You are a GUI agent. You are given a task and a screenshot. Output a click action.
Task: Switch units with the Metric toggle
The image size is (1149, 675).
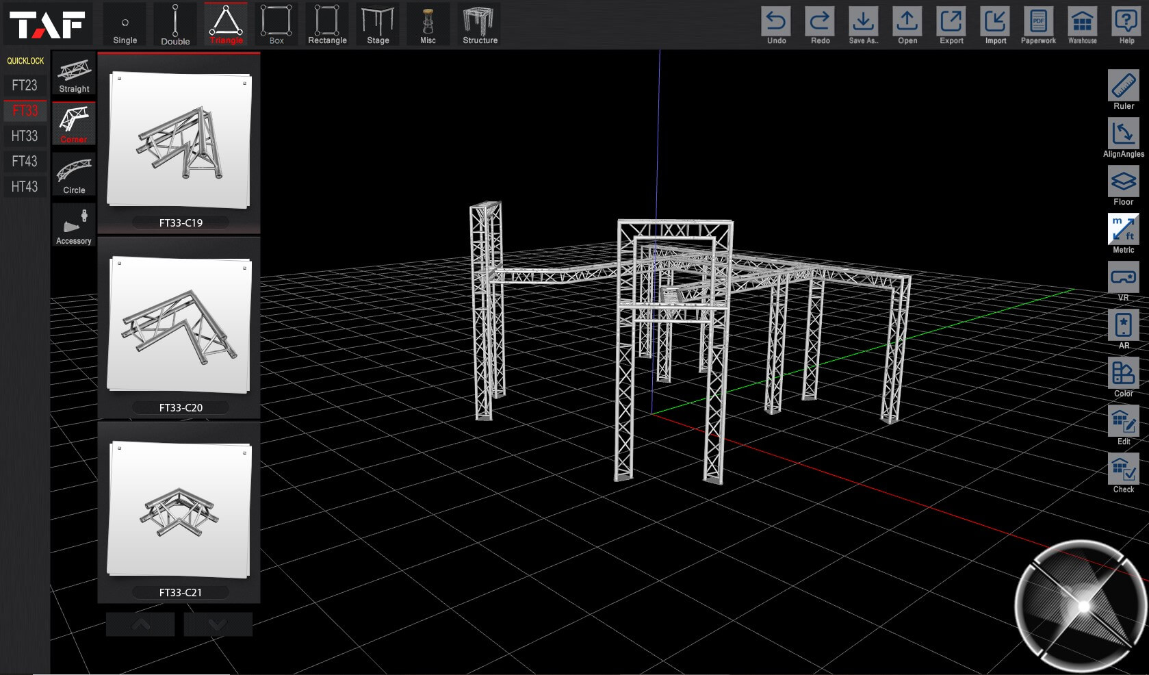1123,233
